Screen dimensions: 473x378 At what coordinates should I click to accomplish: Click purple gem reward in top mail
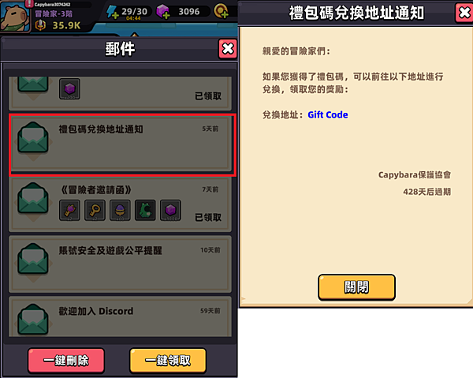(x=69, y=89)
